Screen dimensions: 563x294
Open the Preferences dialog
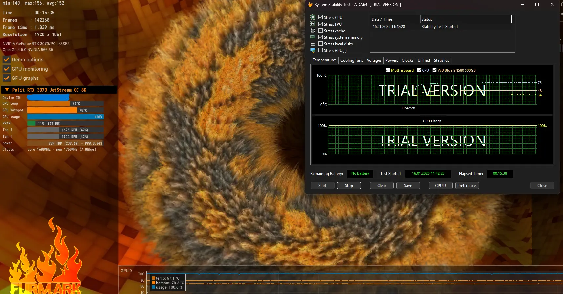coord(467,186)
